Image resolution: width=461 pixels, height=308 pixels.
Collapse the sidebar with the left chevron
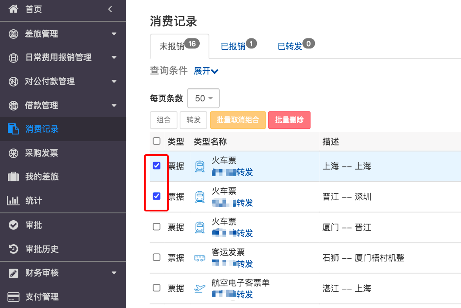click(x=110, y=9)
